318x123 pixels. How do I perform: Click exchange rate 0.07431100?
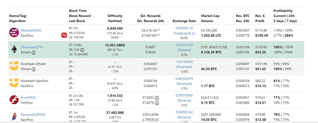184,45
